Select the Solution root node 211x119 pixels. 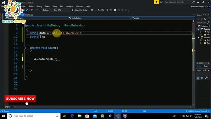[204, 26]
